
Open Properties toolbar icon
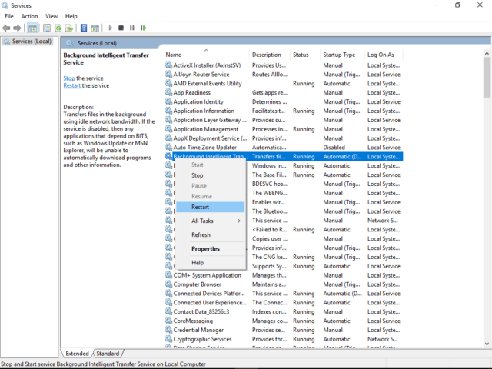[47, 28]
